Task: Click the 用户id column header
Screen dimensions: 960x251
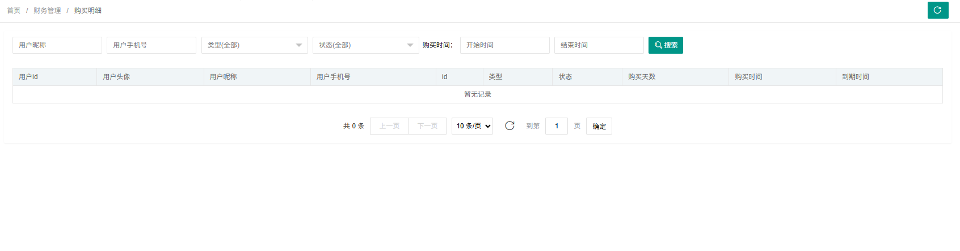Action: coord(28,77)
